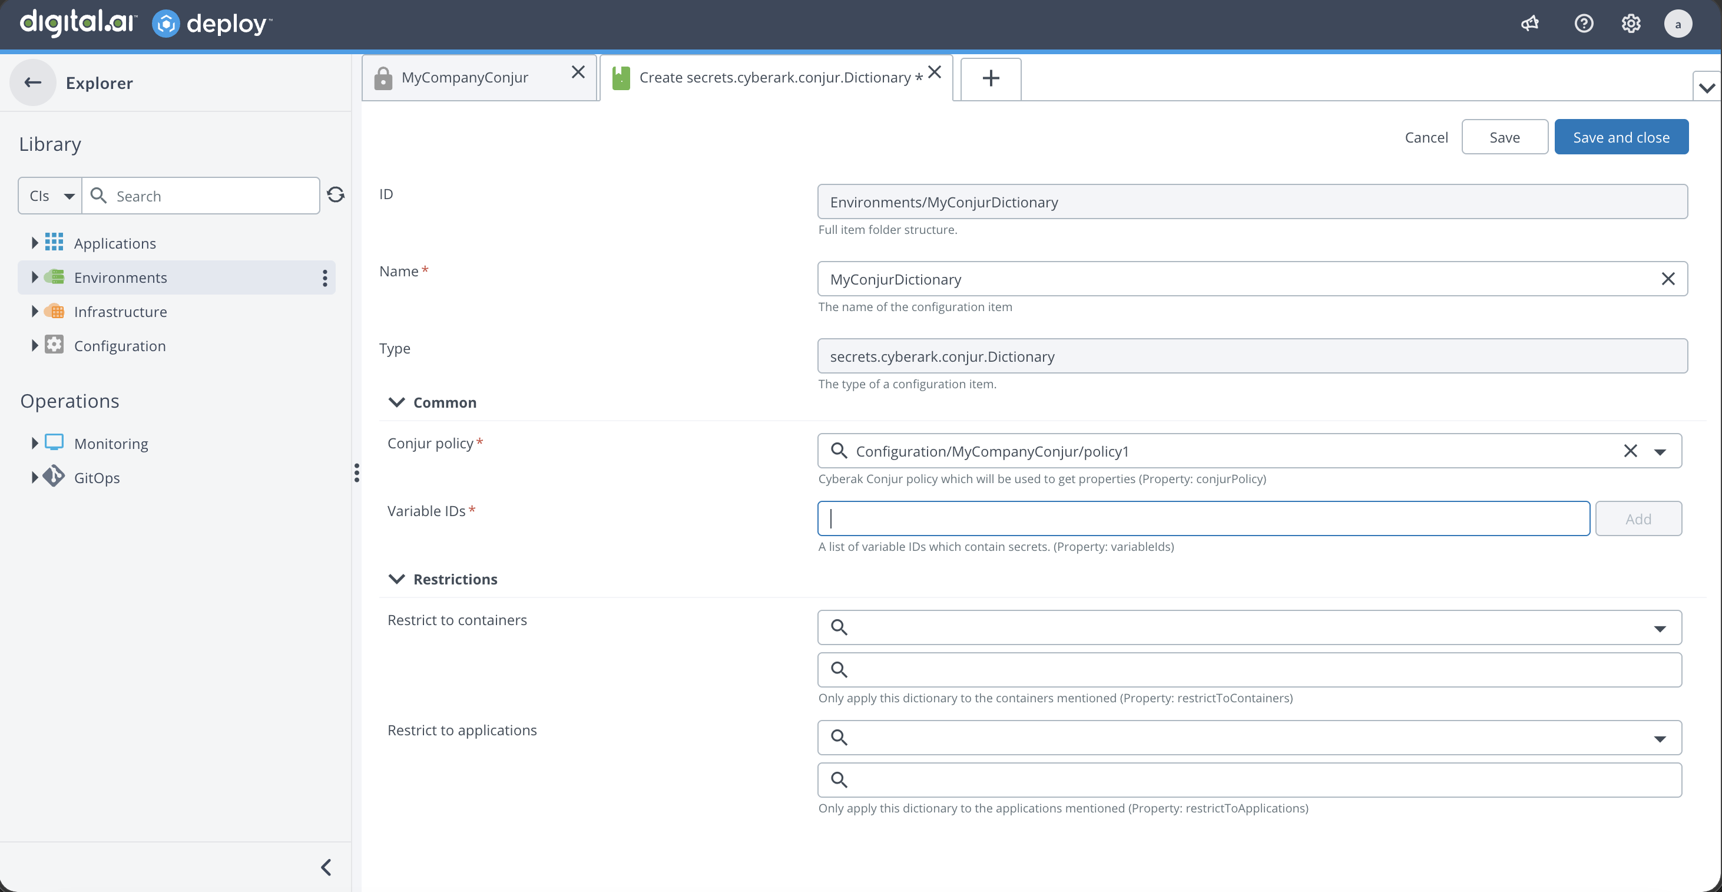1722x892 pixels.
Task: Click Save and close
Action: click(1621, 137)
